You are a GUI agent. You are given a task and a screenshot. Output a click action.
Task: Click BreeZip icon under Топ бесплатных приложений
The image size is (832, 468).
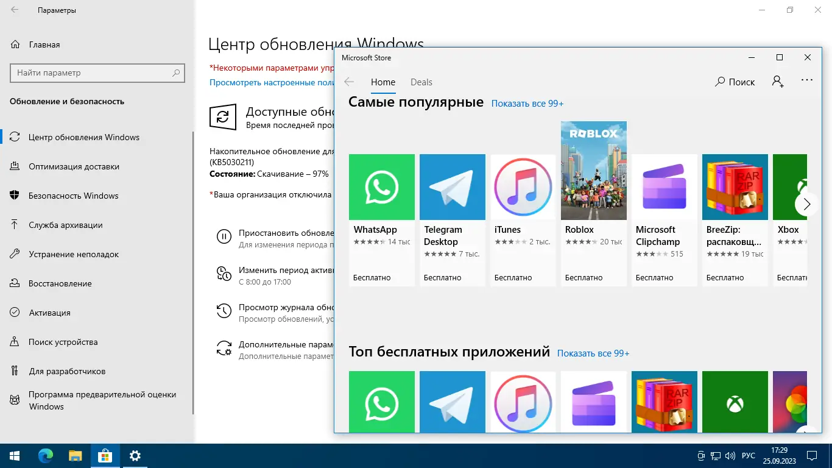pyautogui.click(x=665, y=402)
